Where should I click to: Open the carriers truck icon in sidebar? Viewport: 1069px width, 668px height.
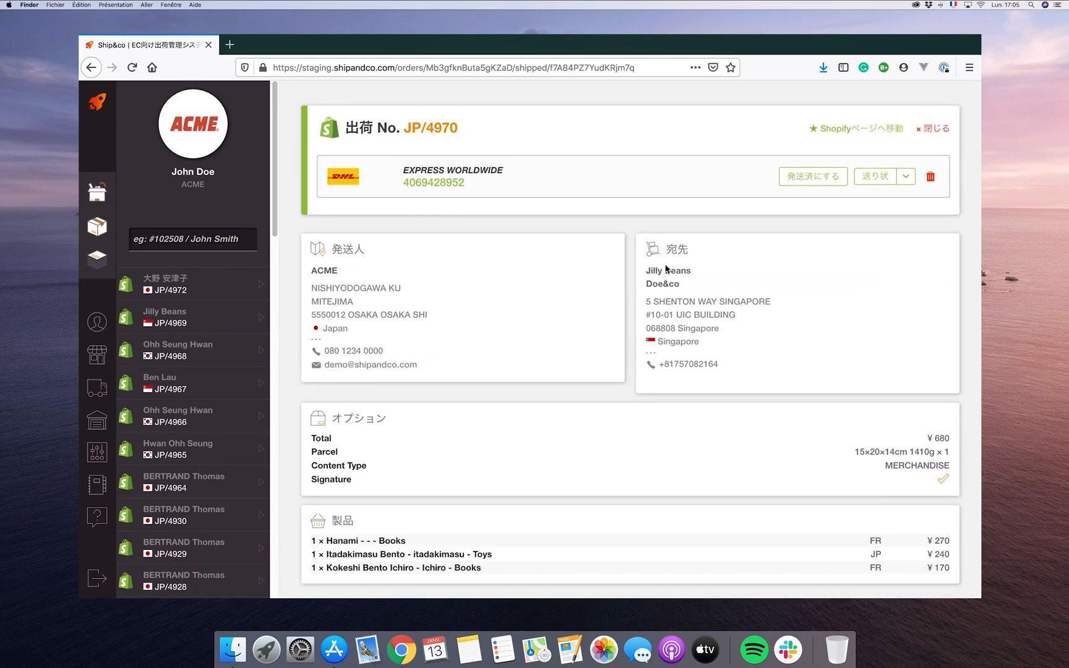(x=97, y=388)
